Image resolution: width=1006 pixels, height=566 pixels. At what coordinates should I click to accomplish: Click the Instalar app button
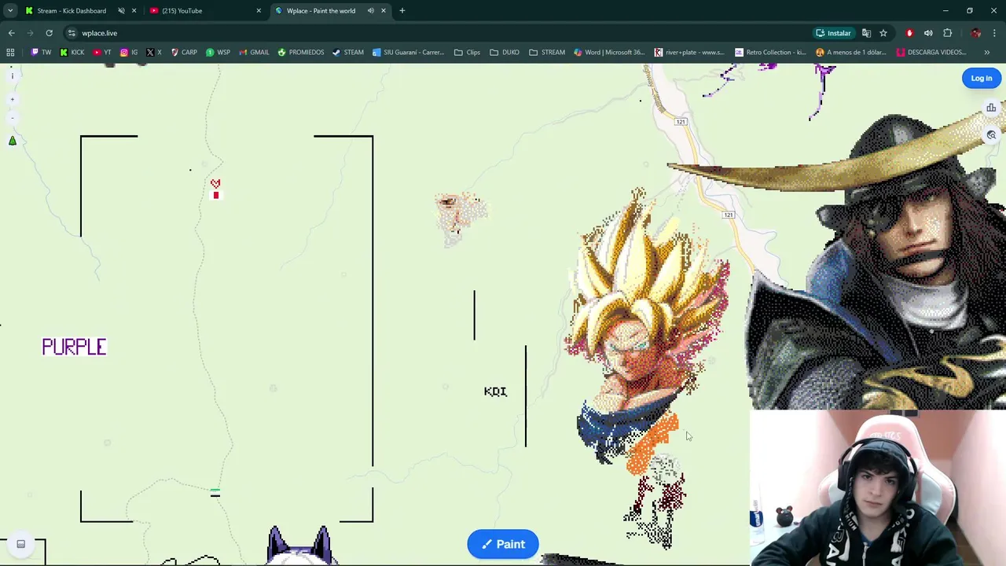834,33
